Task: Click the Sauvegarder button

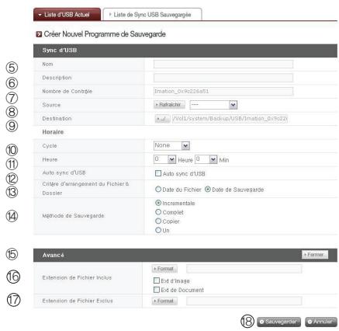Action: click(278, 322)
